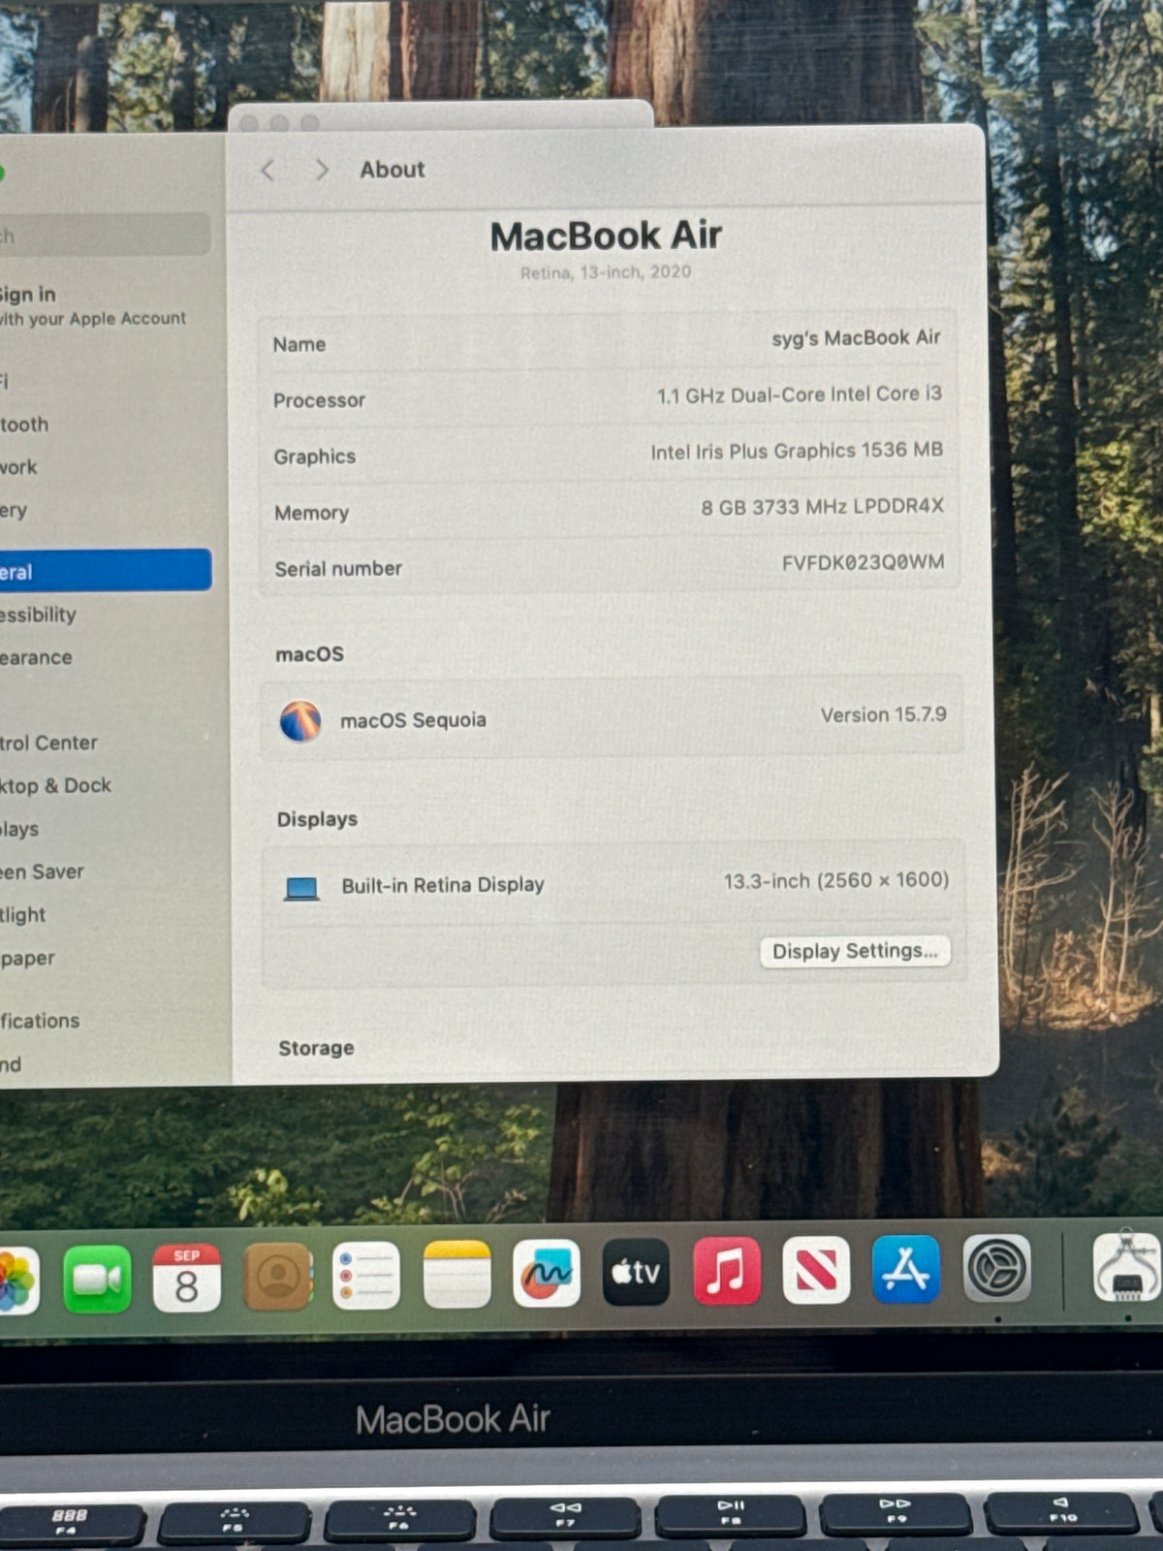Open Appearance in the settings sidebar
Image resolution: width=1163 pixels, height=1551 pixels.
click(36, 657)
